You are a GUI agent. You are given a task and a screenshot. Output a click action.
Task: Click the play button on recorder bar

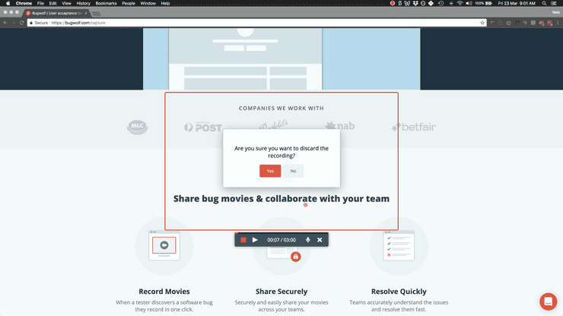[255, 239]
